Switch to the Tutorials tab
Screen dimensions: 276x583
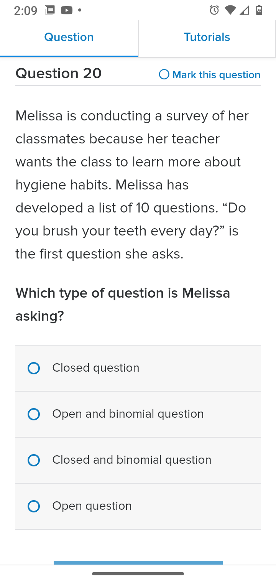tap(207, 37)
